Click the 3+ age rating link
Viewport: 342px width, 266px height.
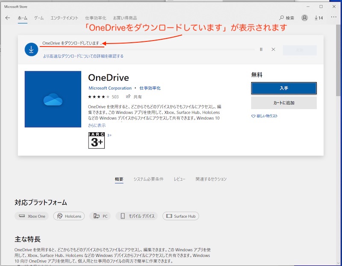109,135
